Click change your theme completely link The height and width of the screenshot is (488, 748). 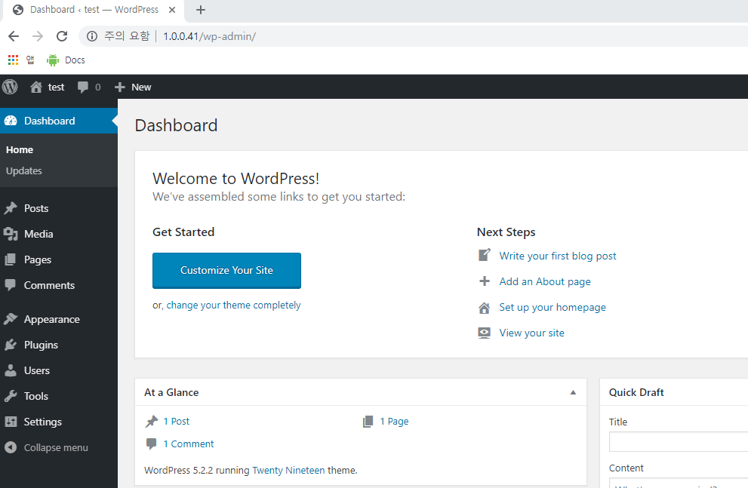233,305
